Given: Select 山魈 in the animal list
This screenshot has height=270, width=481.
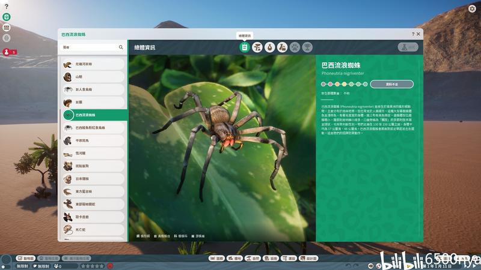Looking at the screenshot, I should pyautogui.click(x=93, y=77).
